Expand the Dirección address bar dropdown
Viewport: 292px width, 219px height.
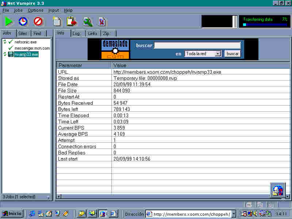tap(234, 214)
